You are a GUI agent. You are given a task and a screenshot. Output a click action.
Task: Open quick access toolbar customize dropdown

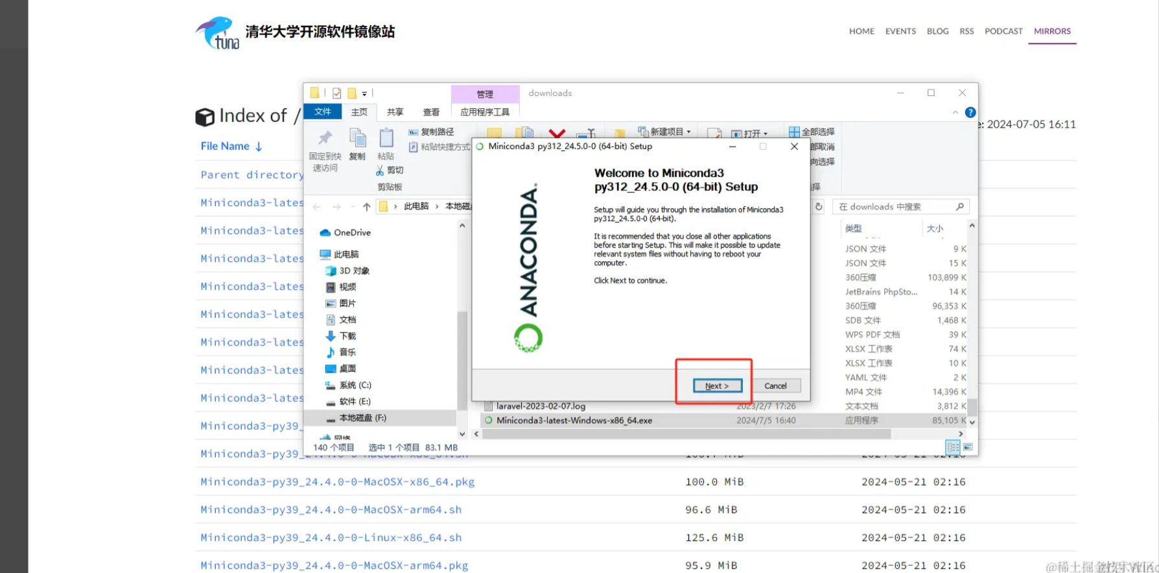point(364,94)
